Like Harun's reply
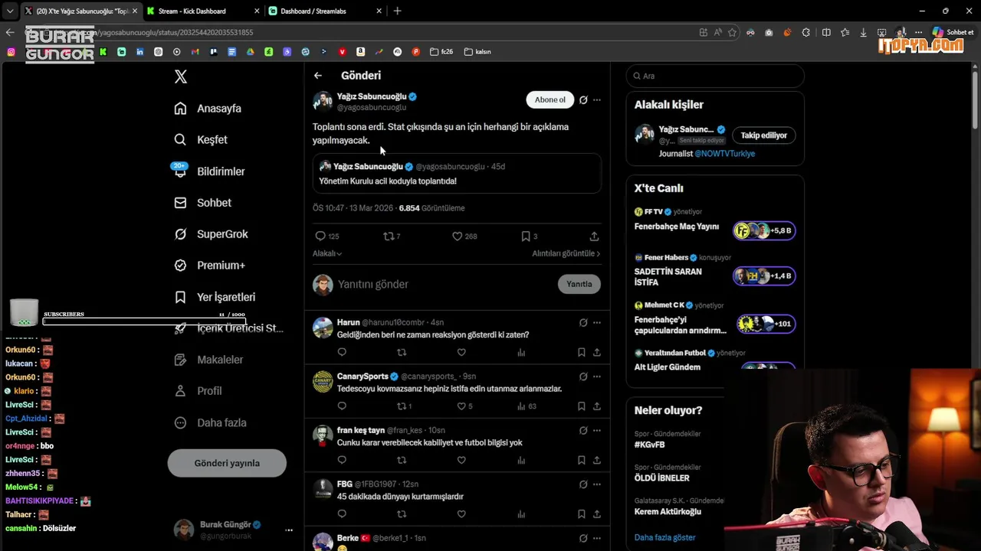This screenshot has height=551, width=981. (x=461, y=353)
